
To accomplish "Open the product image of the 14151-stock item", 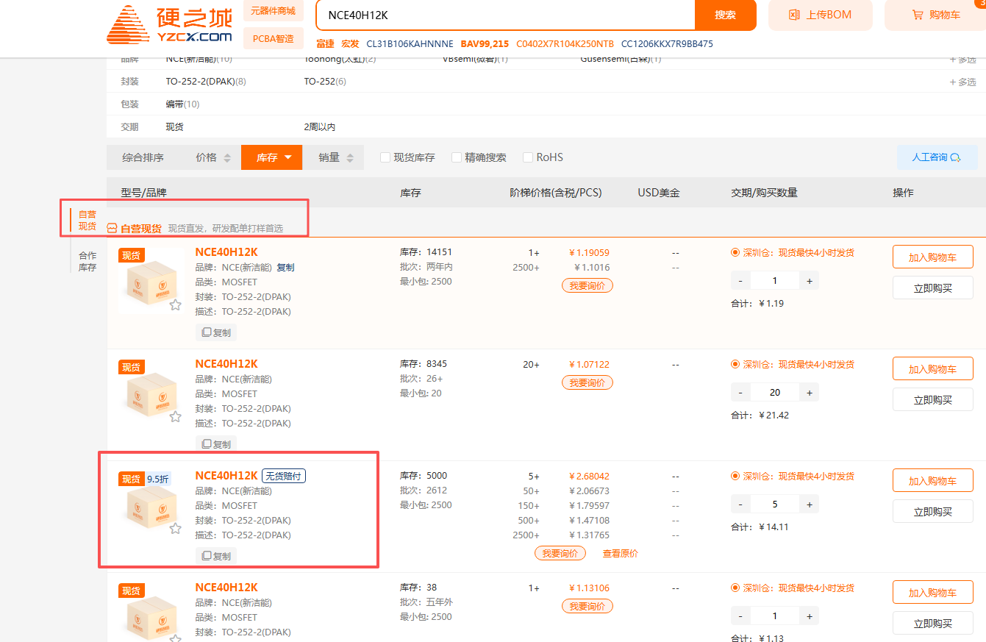I will (151, 282).
